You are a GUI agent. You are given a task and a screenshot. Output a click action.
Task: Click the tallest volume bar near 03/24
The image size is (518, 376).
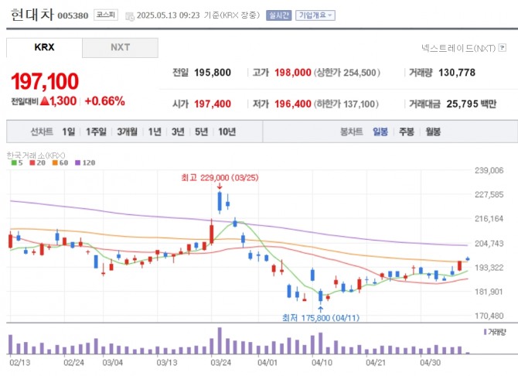220,340
